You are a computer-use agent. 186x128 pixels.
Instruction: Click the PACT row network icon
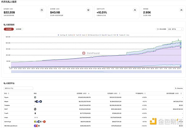click(x=35, y=109)
